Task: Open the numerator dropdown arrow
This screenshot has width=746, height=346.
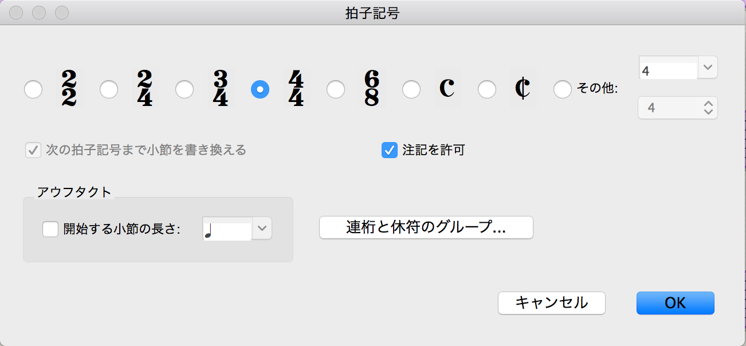Action: 708,68
